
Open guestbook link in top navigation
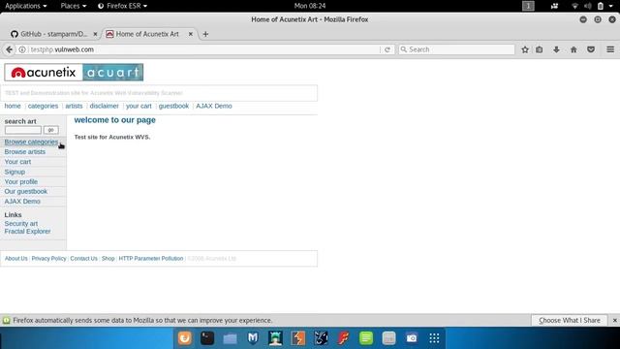click(173, 106)
